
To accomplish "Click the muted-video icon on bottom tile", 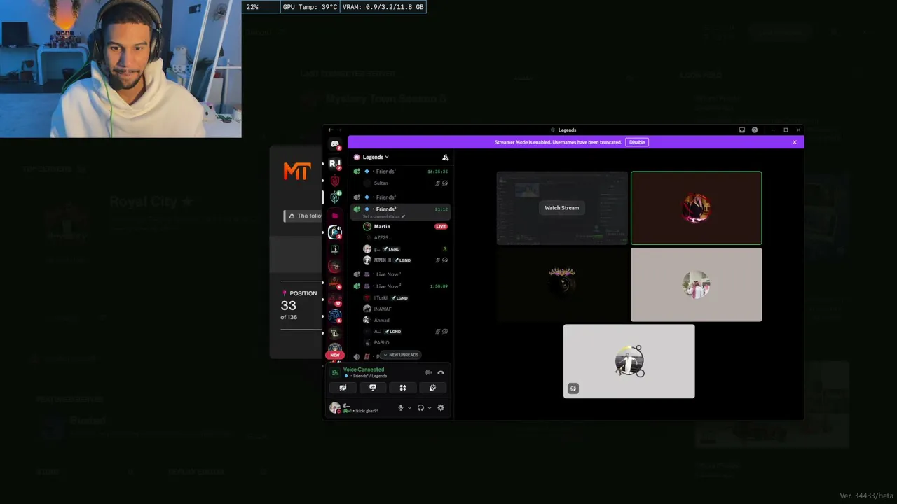I will [573, 388].
